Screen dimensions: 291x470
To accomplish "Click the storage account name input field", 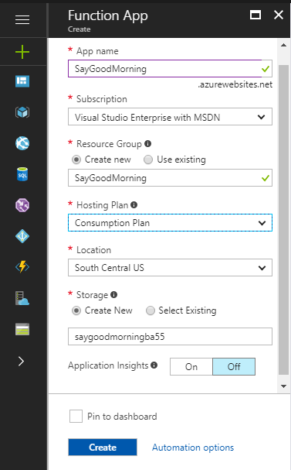I will [x=170, y=336].
